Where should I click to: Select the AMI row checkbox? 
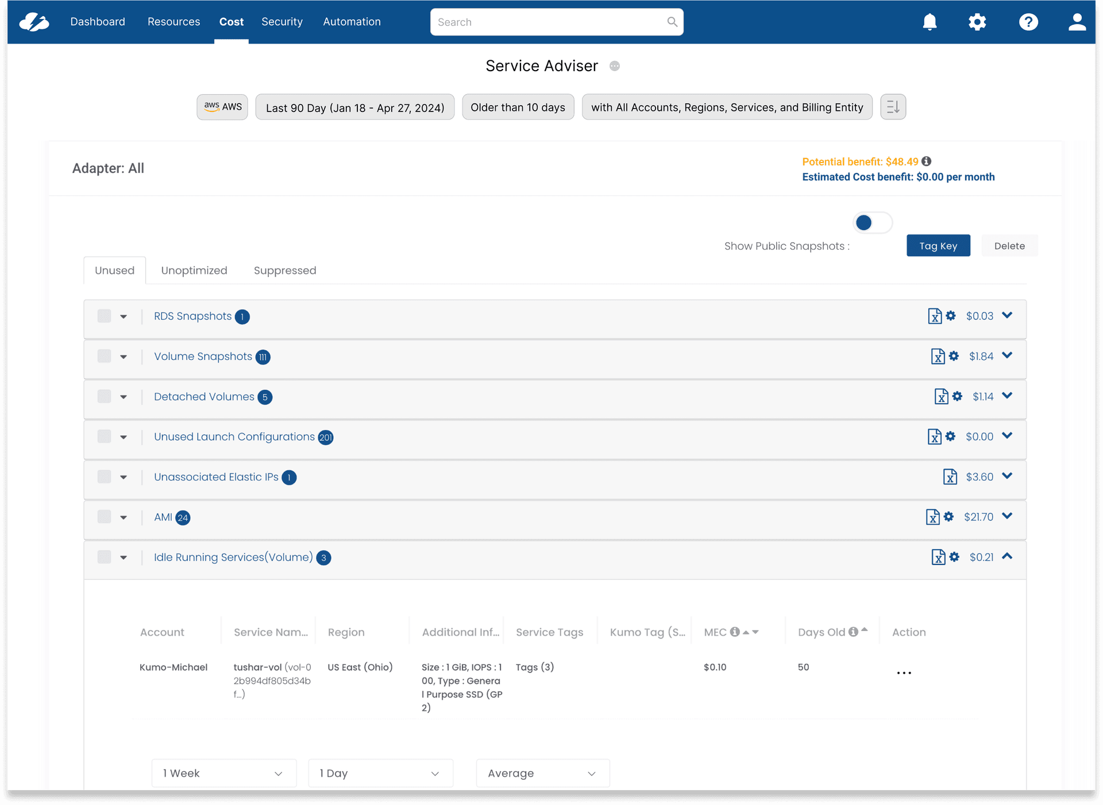click(x=104, y=517)
